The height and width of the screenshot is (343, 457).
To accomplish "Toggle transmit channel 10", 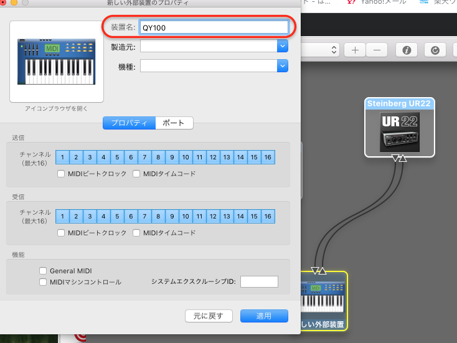I will pos(186,157).
